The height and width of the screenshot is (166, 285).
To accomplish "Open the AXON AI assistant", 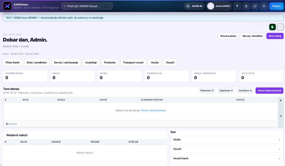I will click(x=194, y=6).
